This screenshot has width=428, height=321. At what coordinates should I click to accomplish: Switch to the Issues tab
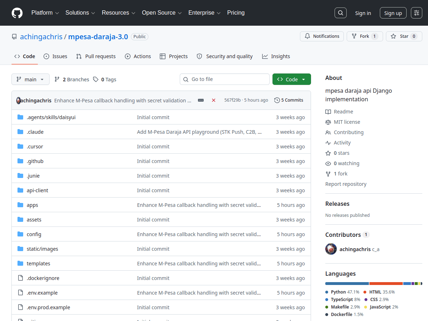tap(55, 56)
